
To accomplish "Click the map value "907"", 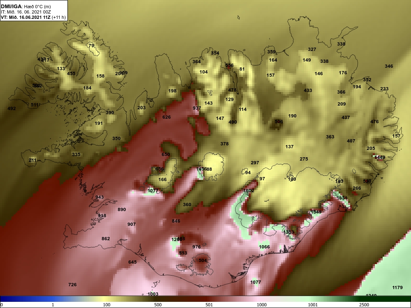I will pos(132,225).
